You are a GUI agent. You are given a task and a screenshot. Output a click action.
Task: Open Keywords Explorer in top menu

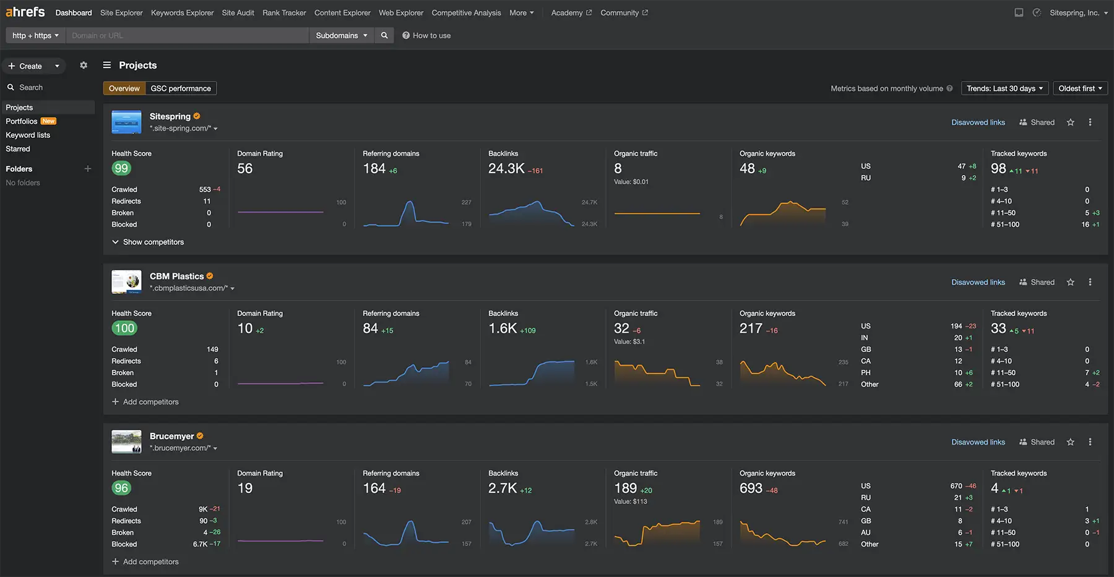[182, 12]
